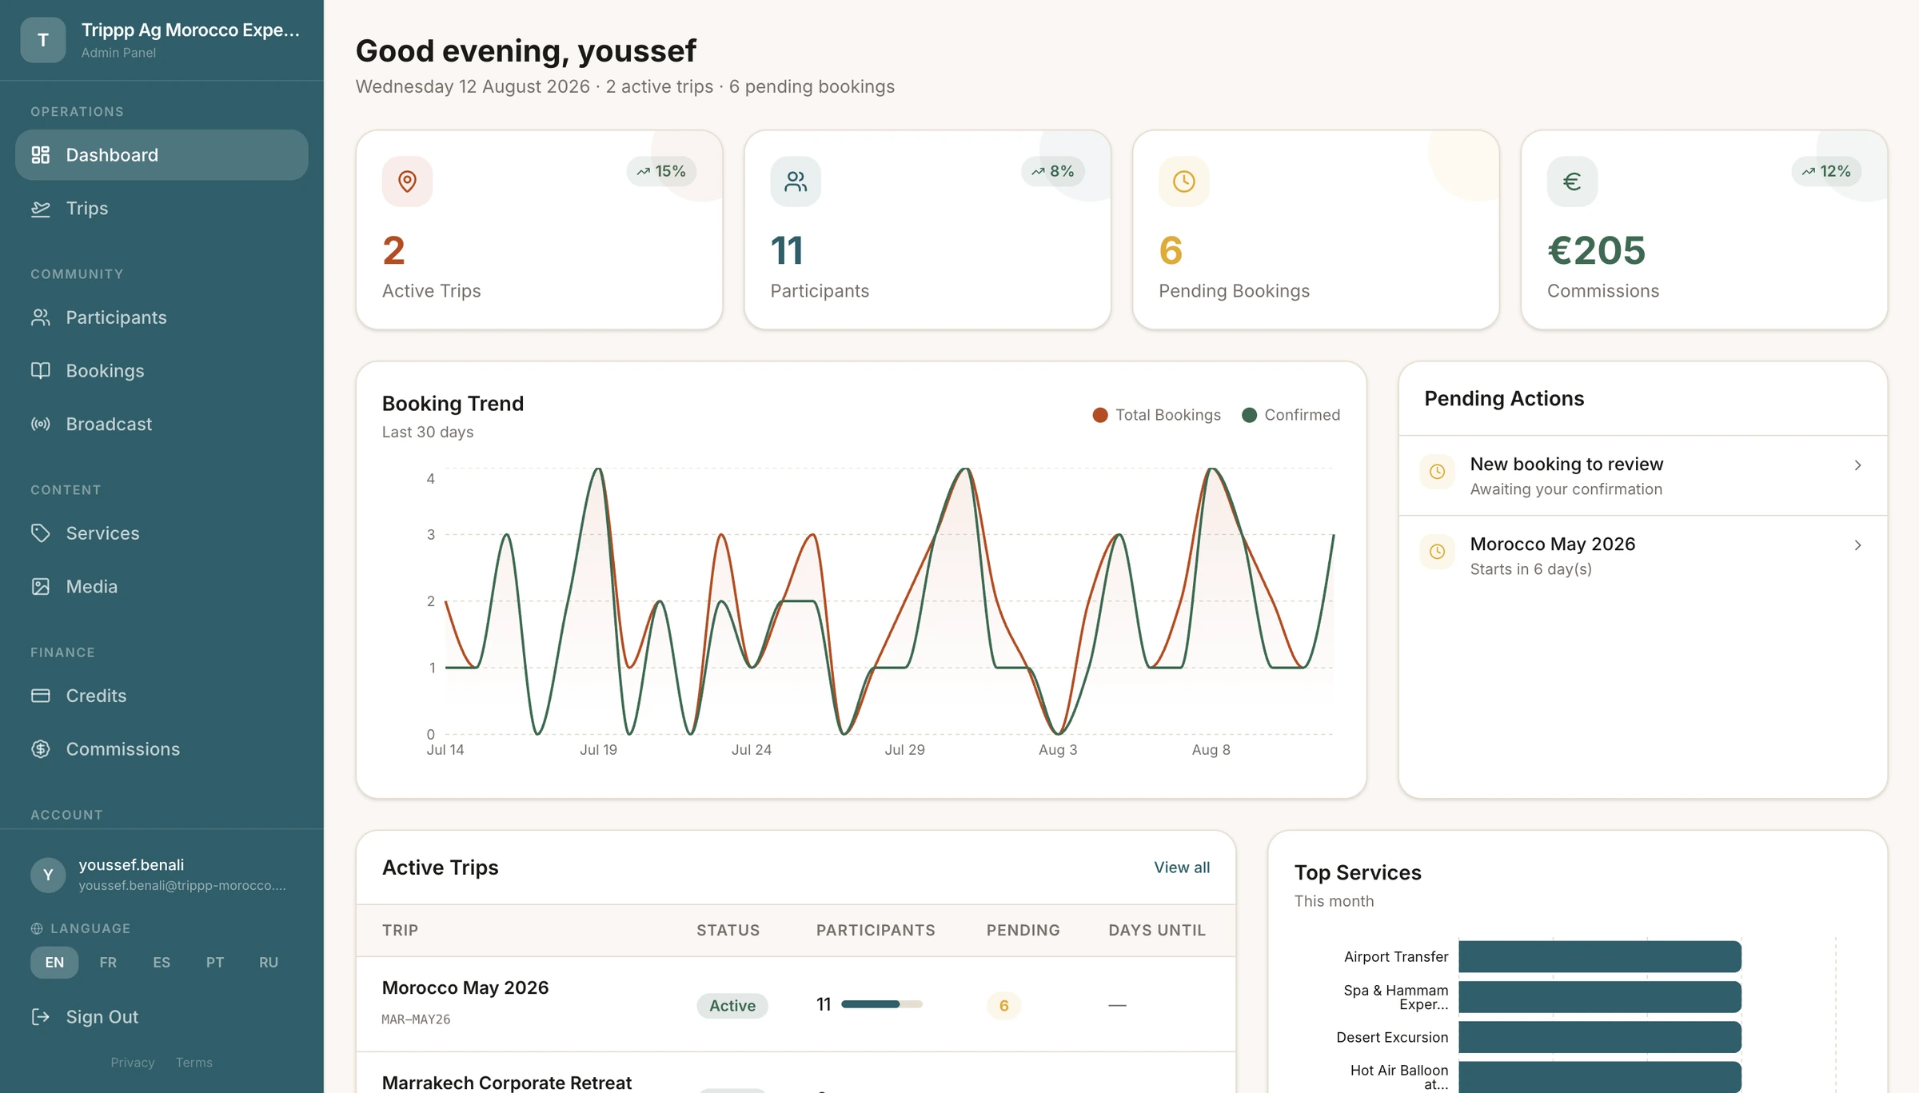Open the Dashboard grid icon in sidebar
Viewport: 1919px width, 1093px height.
coord(41,155)
